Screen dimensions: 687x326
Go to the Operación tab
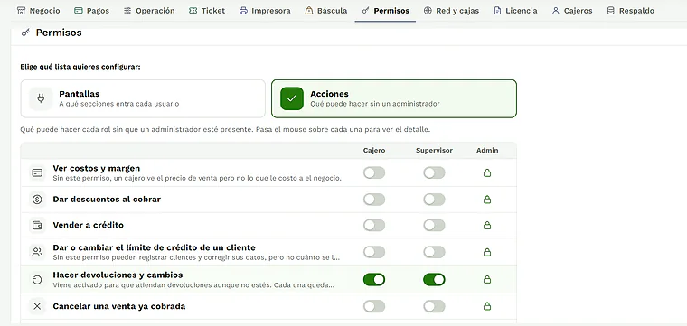[149, 11]
